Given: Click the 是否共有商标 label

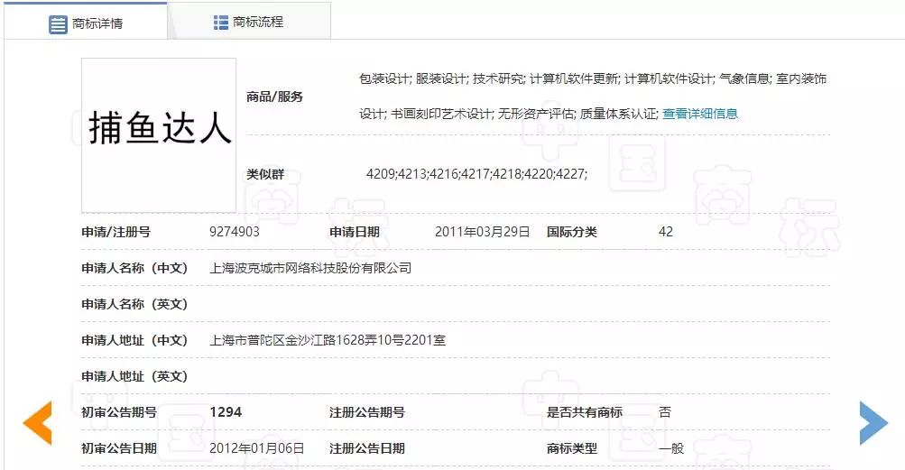Looking at the screenshot, I should tap(585, 412).
